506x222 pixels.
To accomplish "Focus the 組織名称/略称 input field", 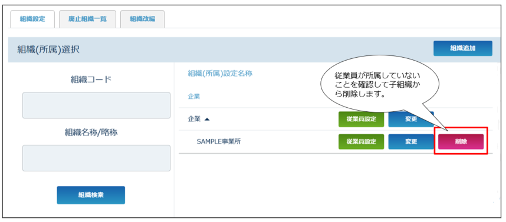I will coord(96,158).
